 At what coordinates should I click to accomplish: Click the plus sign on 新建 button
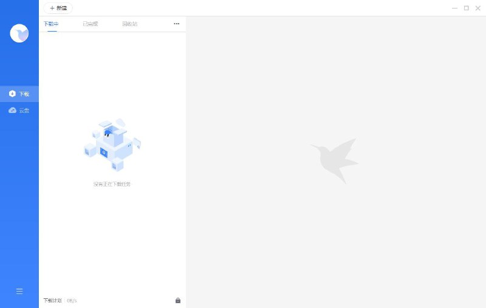coord(52,8)
